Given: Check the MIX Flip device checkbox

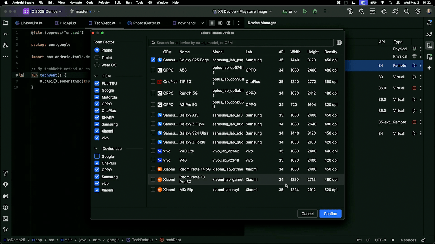Looking at the screenshot, I should [153, 190].
